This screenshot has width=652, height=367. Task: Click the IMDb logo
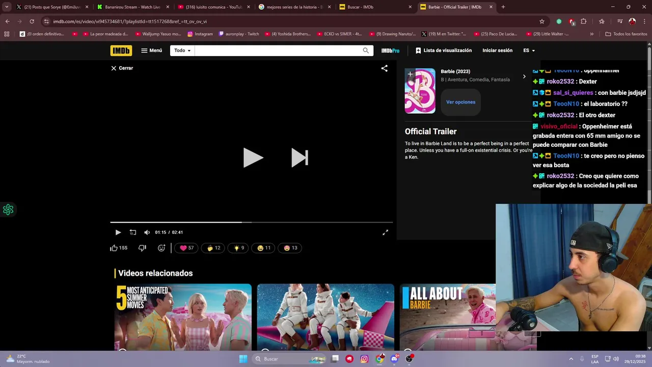point(121,50)
